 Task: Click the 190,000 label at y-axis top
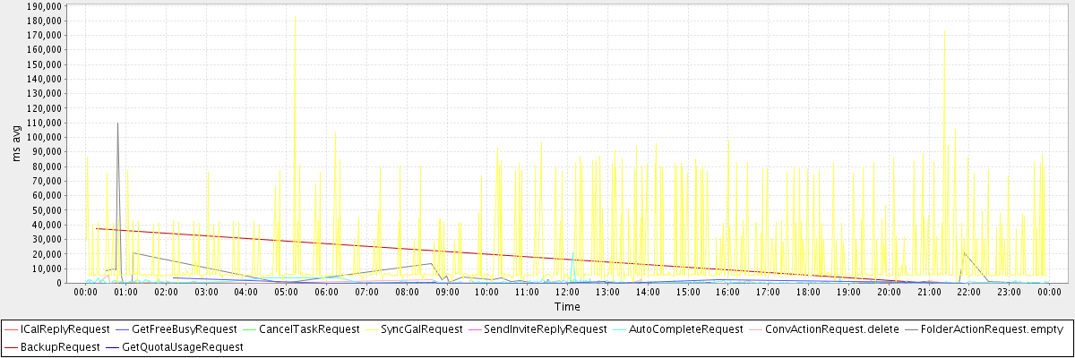43,5
